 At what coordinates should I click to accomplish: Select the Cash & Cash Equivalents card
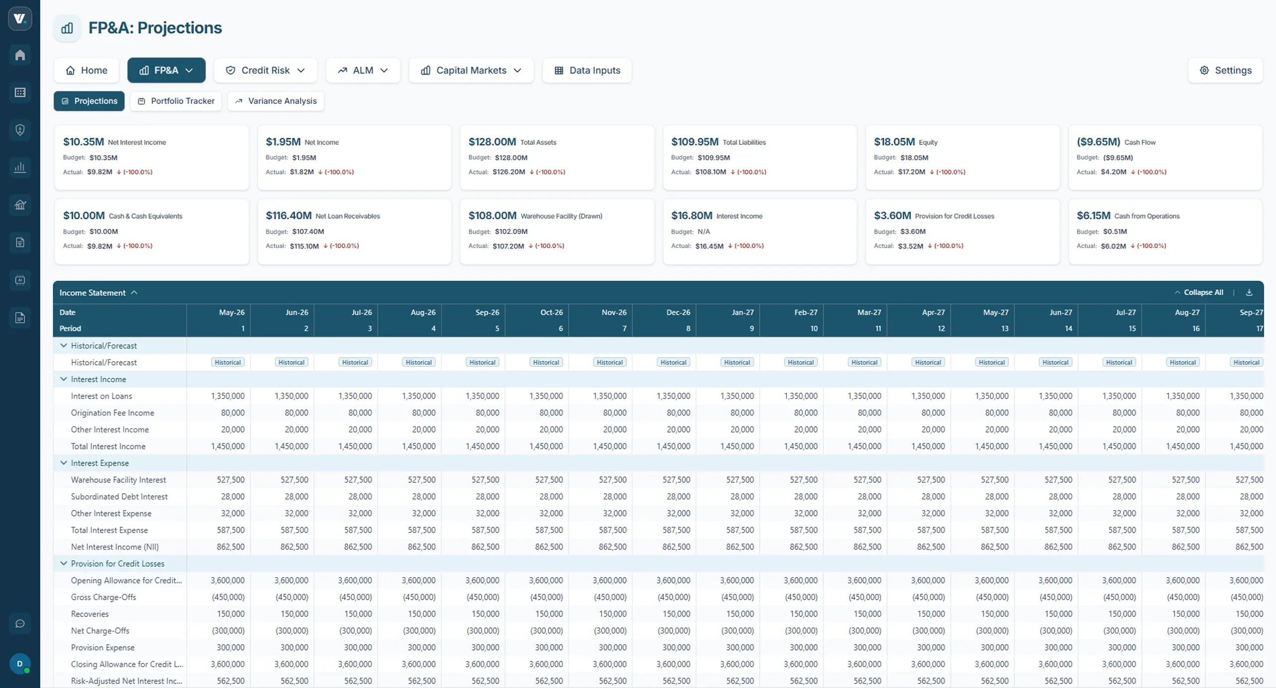152,232
